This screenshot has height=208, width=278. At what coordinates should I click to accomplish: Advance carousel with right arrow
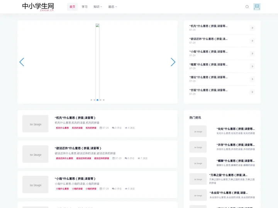pyautogui.click(x=173, y=62)
